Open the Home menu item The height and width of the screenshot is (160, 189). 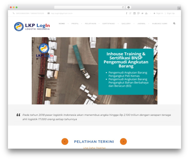pos(62,23)
